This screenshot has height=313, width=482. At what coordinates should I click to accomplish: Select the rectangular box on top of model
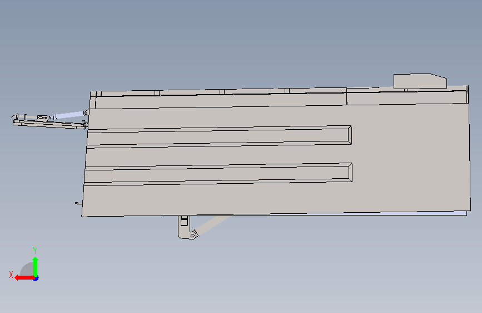coord(420,81)
